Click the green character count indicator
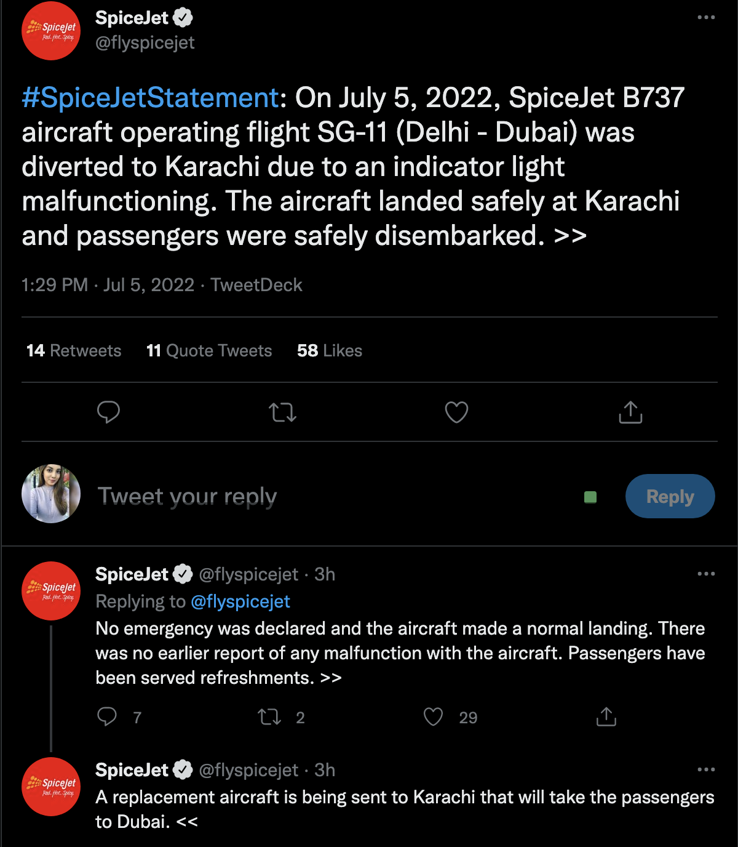This screenshot has width=738, height=847. 590,497
